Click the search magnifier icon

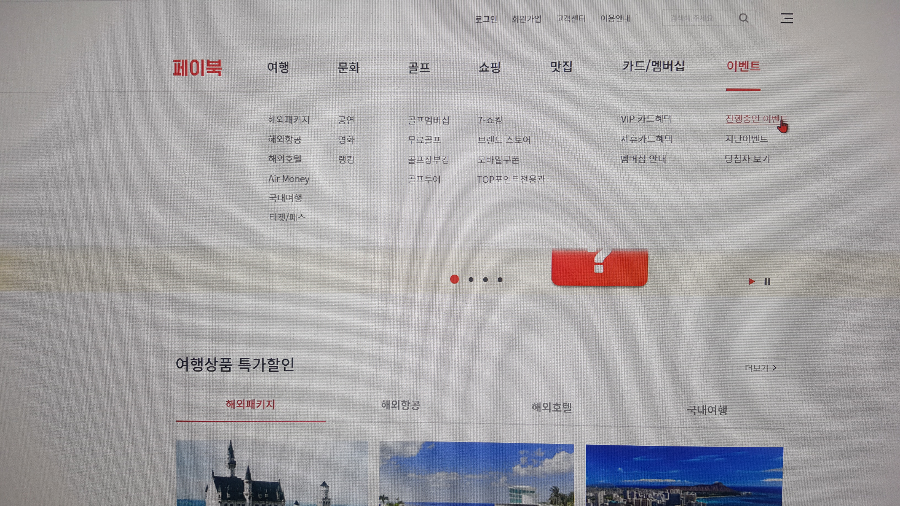(743, 18)
